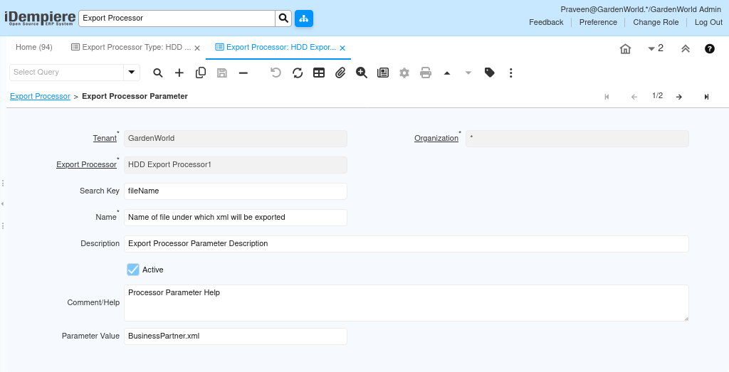Click the Name input field

tap(235, 218)
